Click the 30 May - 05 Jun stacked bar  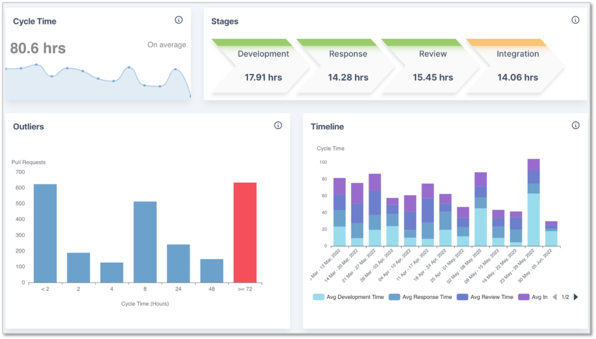point(551,234)
